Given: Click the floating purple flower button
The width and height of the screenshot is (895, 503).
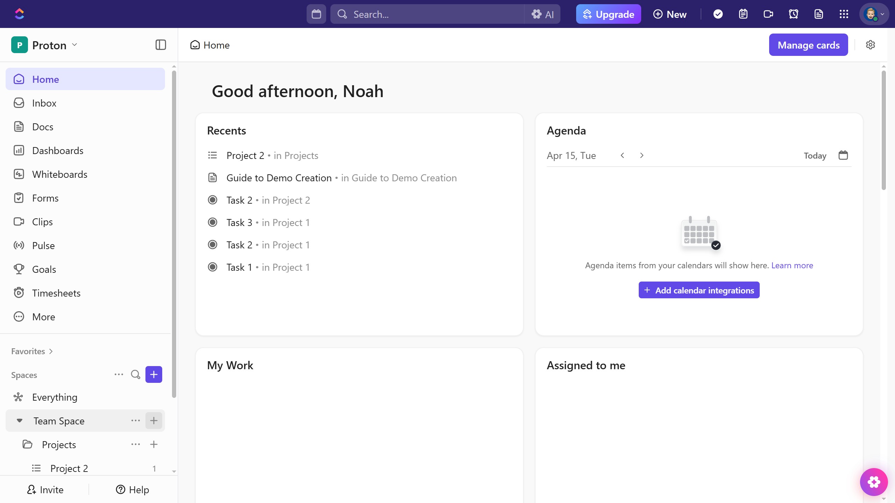Looking at the screenshot, I should click(x=874, y=482).
